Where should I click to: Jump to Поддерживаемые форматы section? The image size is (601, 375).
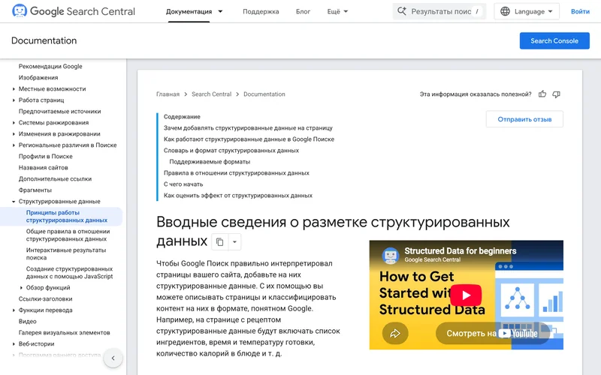pos(210,162)
